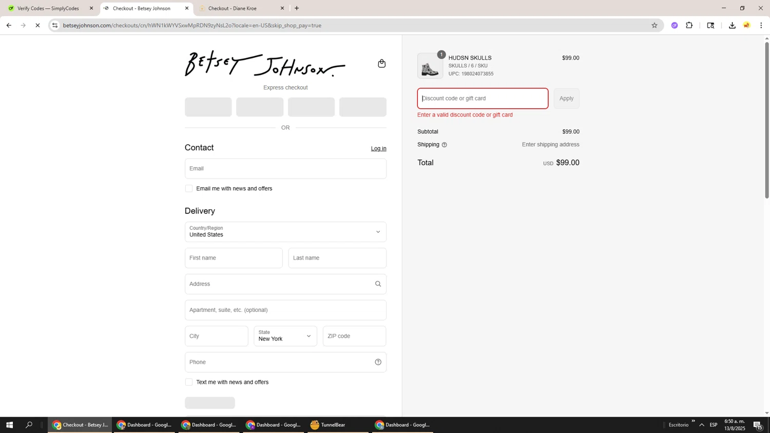Click the ESP language indicator
This screenshot has width=770, height=433.
coord(714,425)
